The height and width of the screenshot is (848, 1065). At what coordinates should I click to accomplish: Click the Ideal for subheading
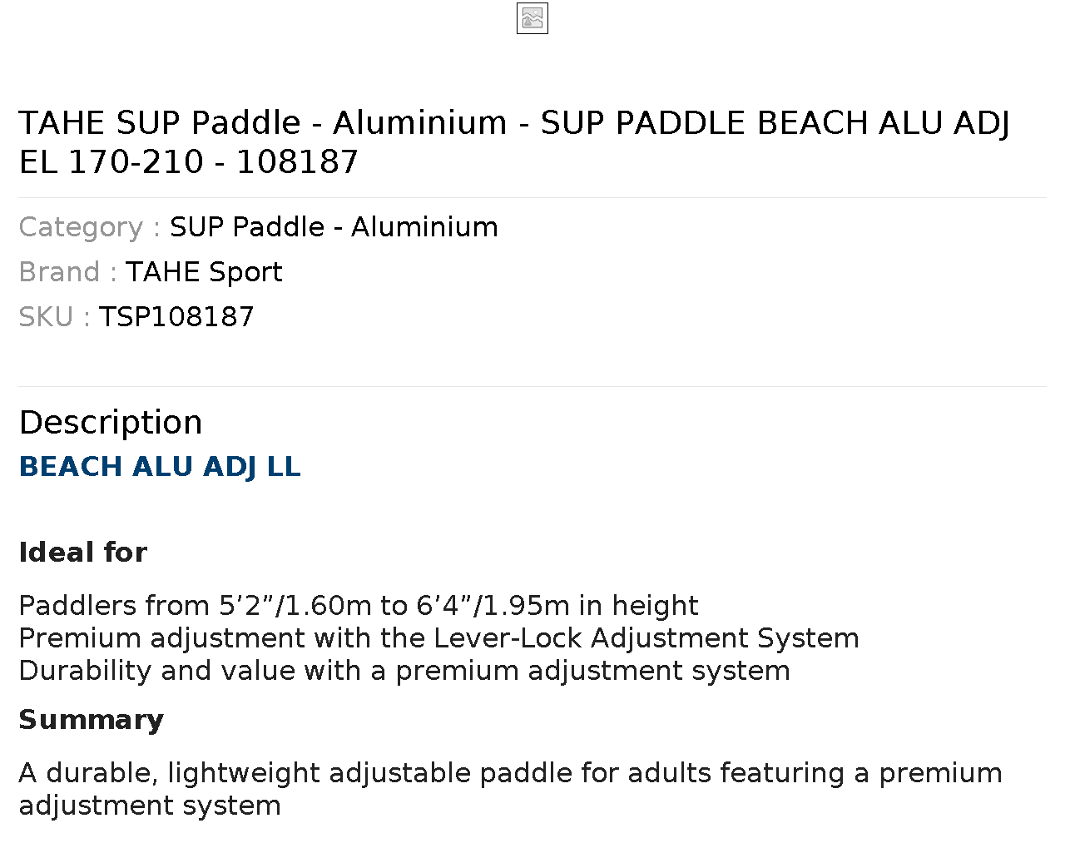(83, 553)
